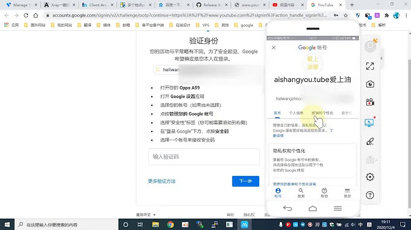Click the address bar URL
Screen dimensions: 411x230
pyautogui.click(x=190, y=15)
